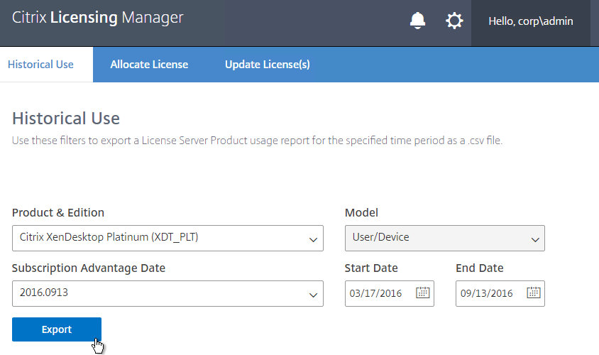
Task: Click the usage report description text
Action: tap(257, 141)
